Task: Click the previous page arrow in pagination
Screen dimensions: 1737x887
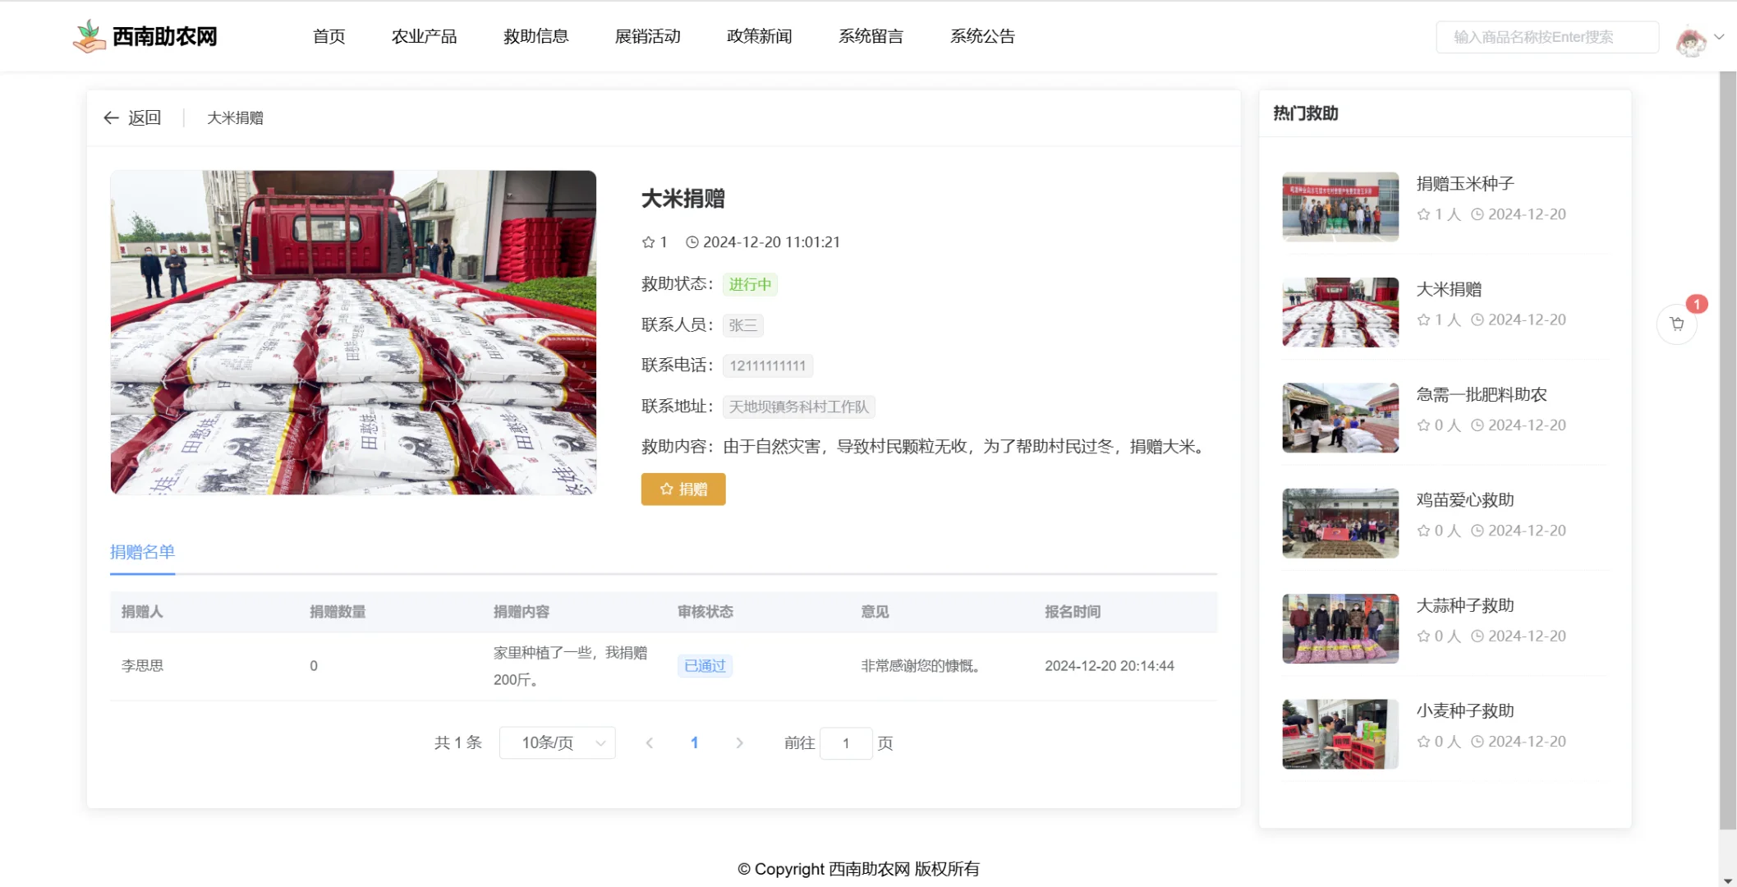Action: click(x=650, y=742)
